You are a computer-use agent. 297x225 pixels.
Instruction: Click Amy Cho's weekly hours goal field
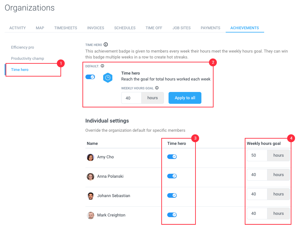[x=257, y=155]
